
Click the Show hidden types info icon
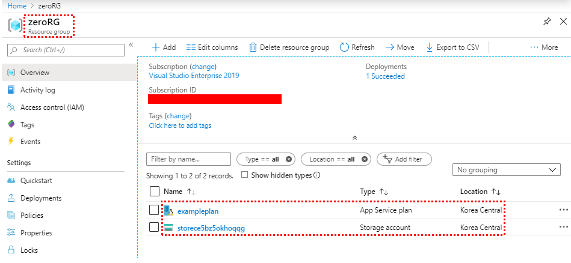pyautogui.click(x=317, y=175)
